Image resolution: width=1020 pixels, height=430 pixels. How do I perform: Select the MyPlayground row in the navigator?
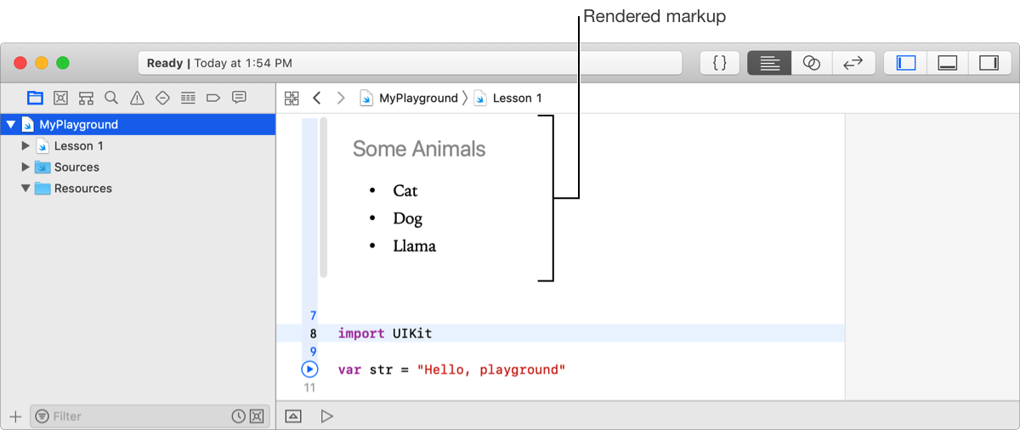(138, 124)
